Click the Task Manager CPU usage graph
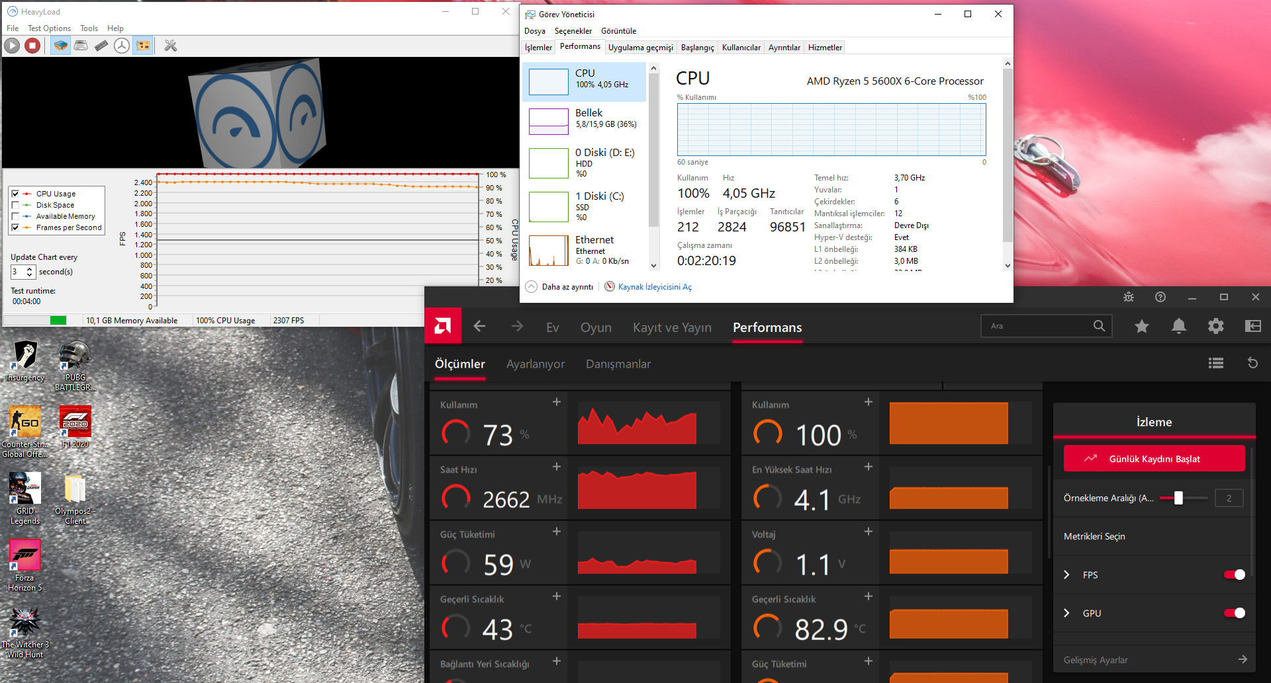1271x683 pixels. tap(831, 130)
